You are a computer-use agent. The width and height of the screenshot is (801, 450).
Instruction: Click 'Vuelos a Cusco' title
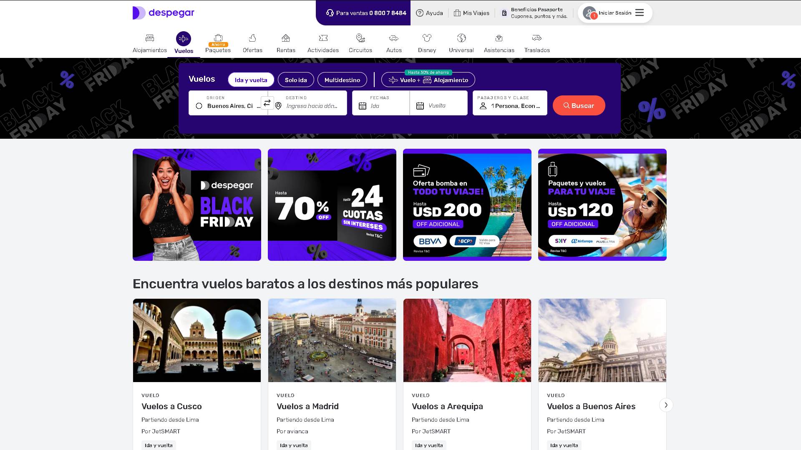(171, 406)
